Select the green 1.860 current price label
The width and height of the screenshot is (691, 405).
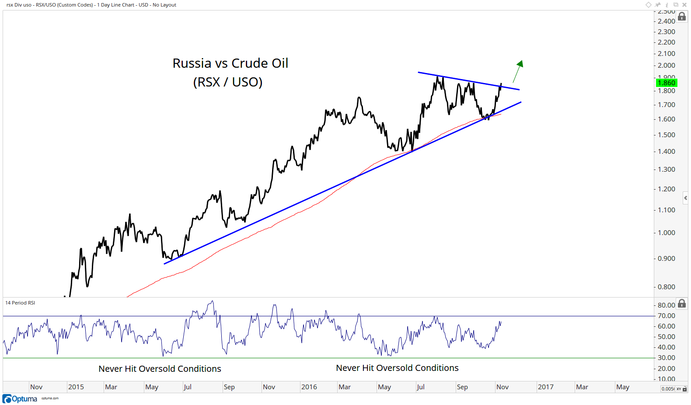pyautogui.click(x=667, y=83)
